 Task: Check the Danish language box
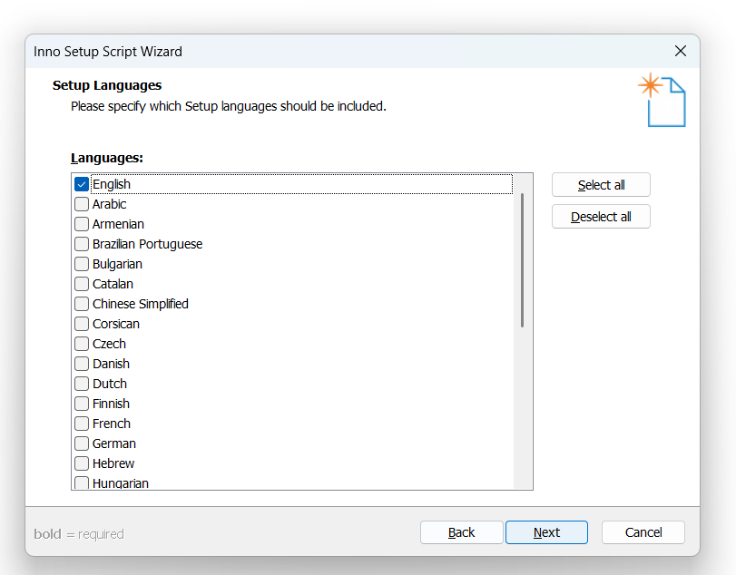point(82,364)
